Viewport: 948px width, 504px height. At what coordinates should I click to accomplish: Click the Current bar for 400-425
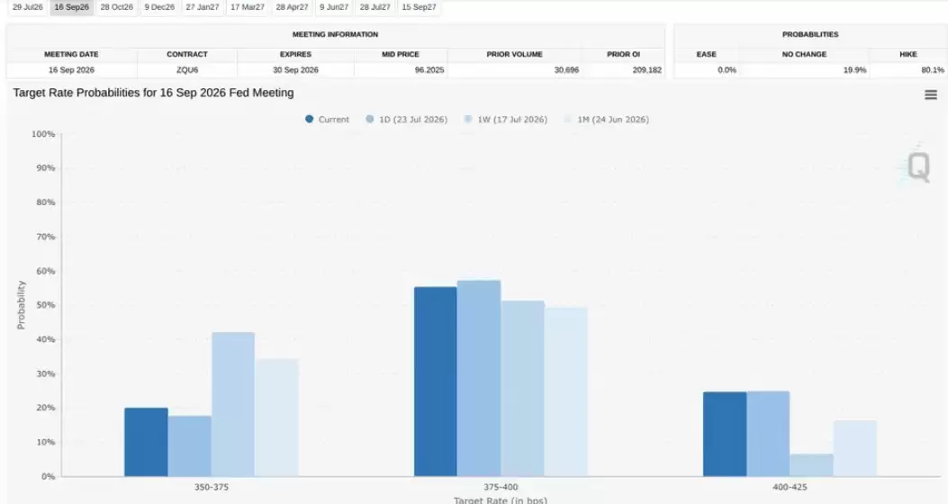tap(725, 434)
